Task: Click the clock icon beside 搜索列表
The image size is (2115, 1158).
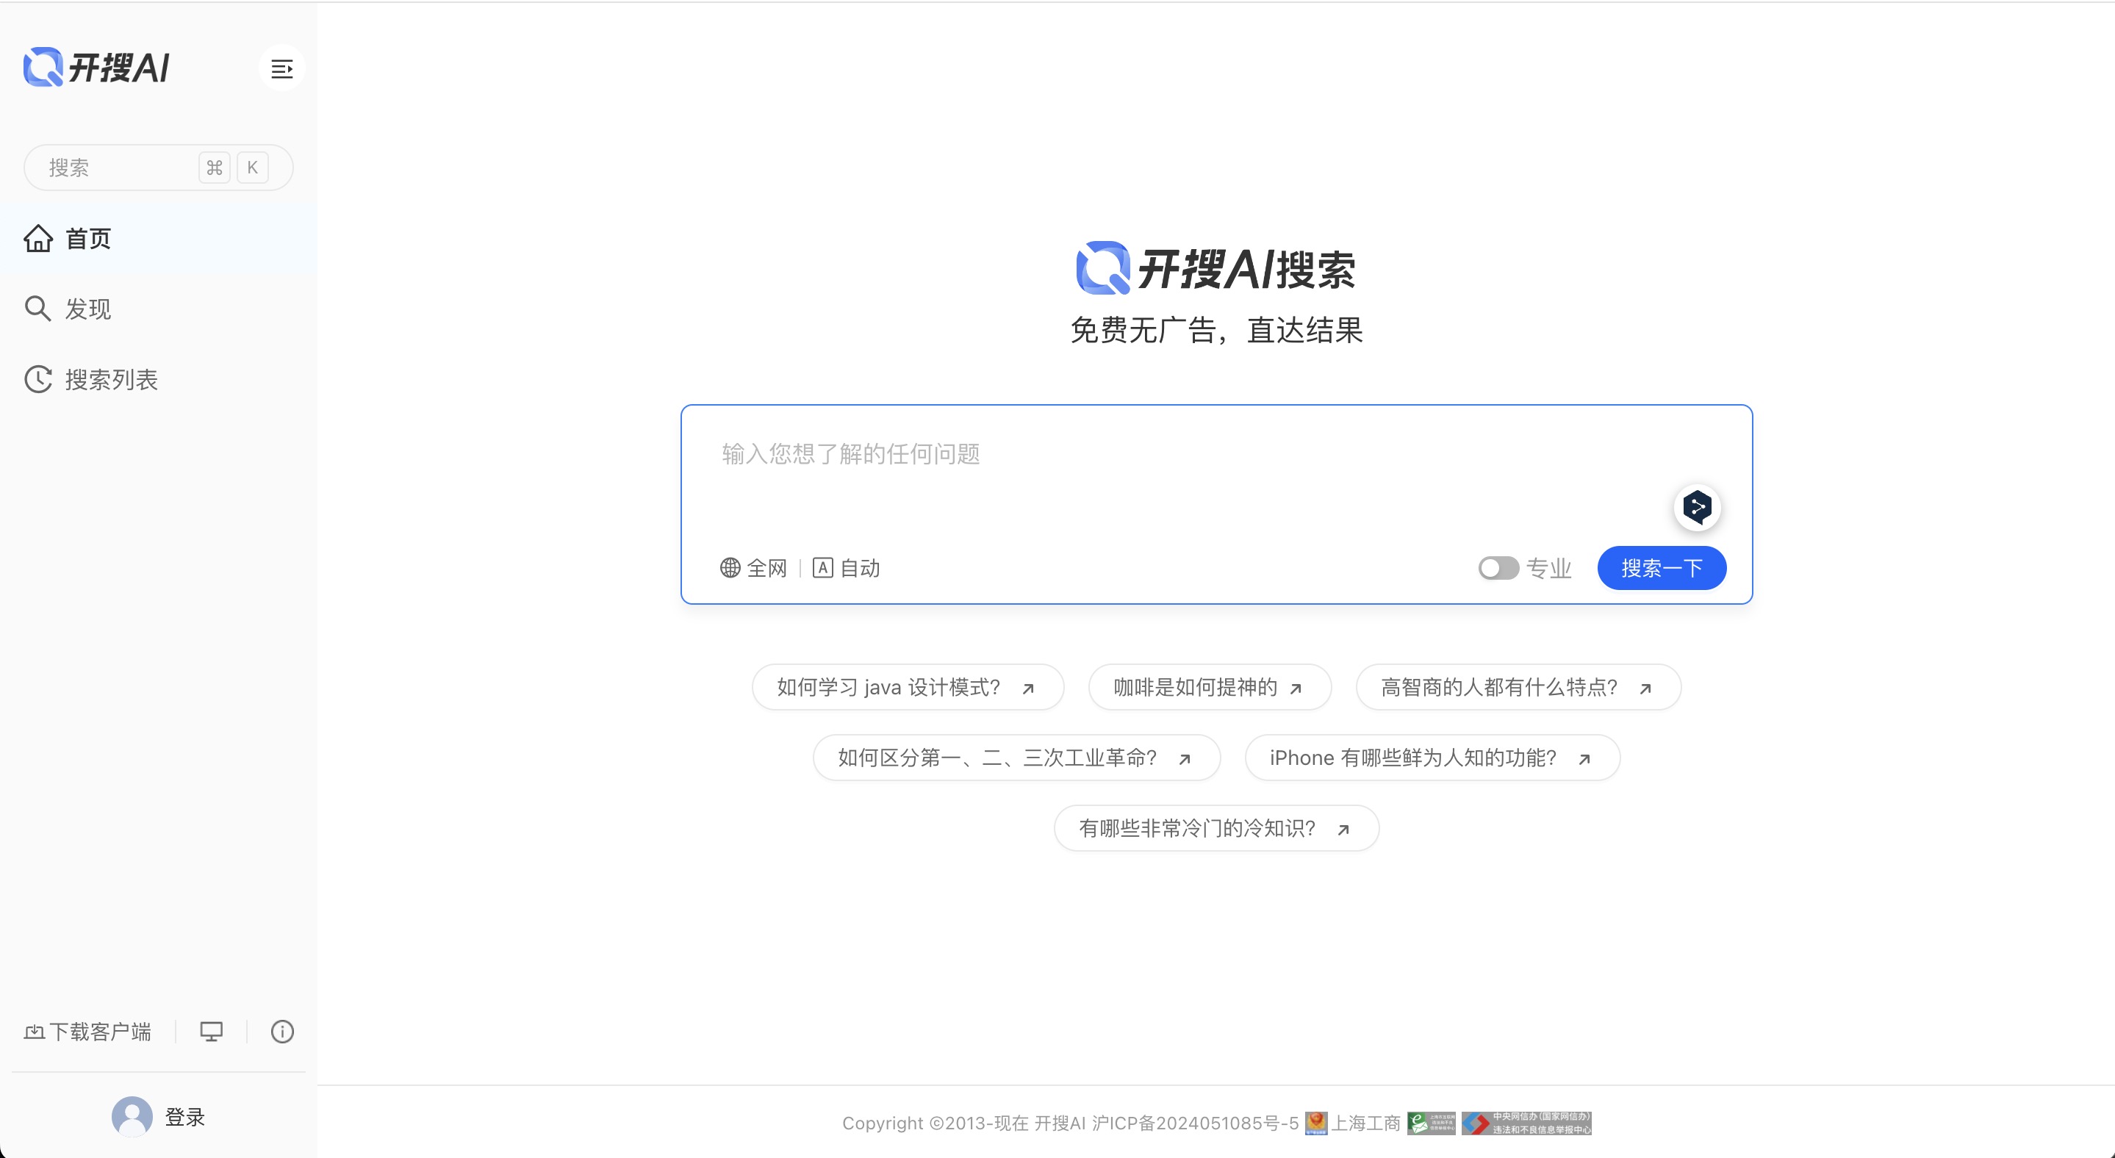Action: click(x=37, y=380)
